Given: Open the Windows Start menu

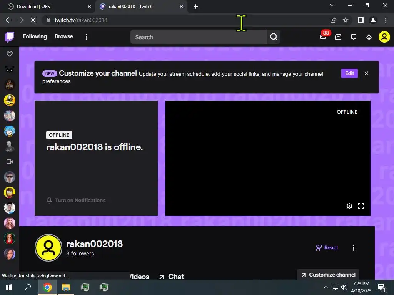Looking at the screenshot, I should (9, 287).
